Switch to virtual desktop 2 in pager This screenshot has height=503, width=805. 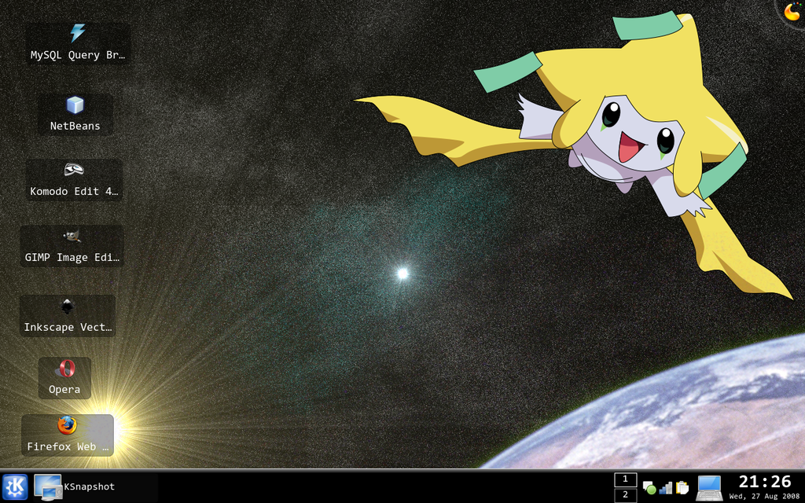(625, 495)
